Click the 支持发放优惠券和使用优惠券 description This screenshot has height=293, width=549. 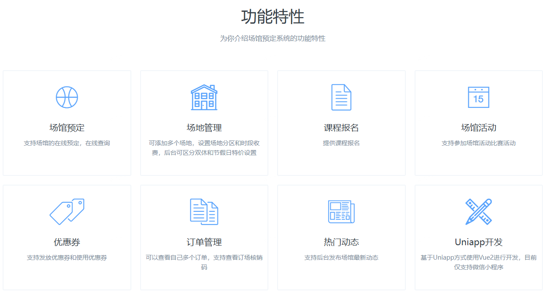pos(67,258)
